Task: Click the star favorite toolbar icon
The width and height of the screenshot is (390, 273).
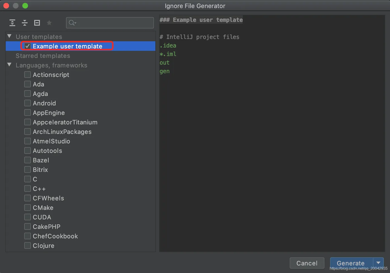Action: pos(49,23)
